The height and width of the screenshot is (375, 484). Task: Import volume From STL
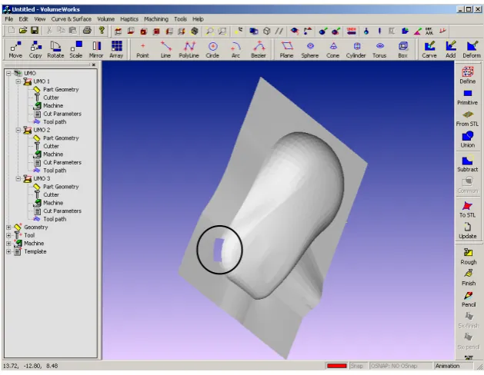click(468, 118)
